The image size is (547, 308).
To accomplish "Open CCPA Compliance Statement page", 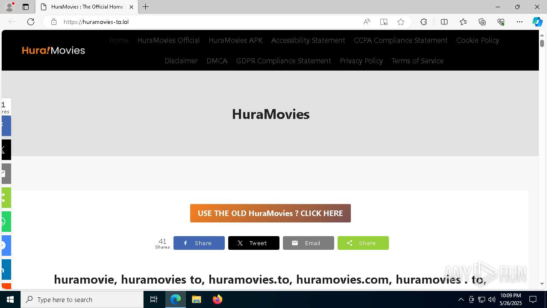I will tap(401, 40).
